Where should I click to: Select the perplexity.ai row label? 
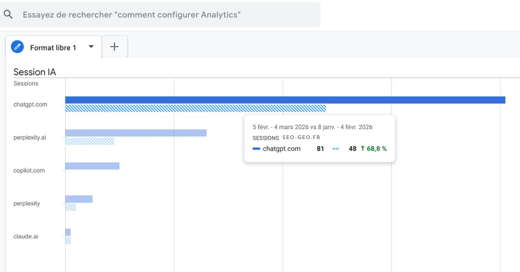(30, 137)
